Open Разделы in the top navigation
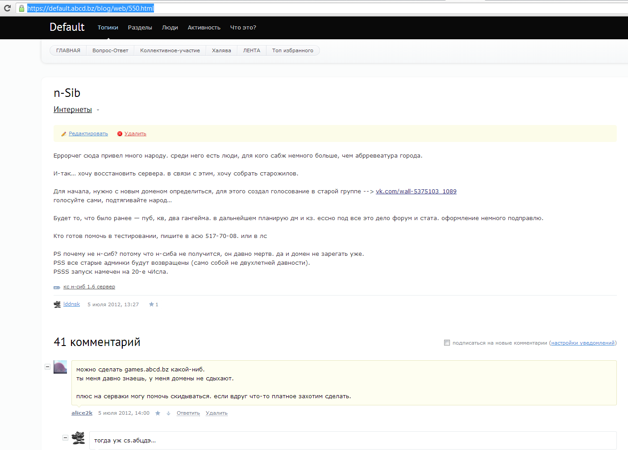Viewport: 628px width, 450px height. (x=140, y=28)
